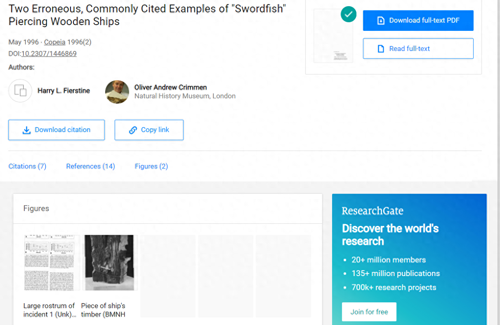Open the full-text PDF preview thumbnail
The image size is (500, 325).
click(x=333, y=36)
